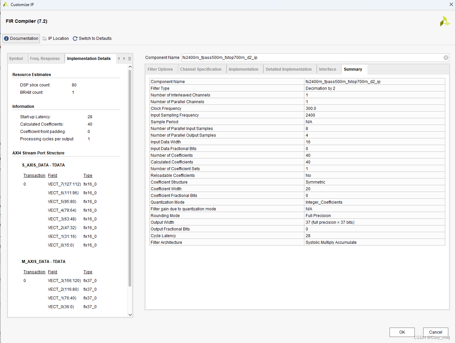Click the Type header under S_AXIS_DATA

point(88,176)
